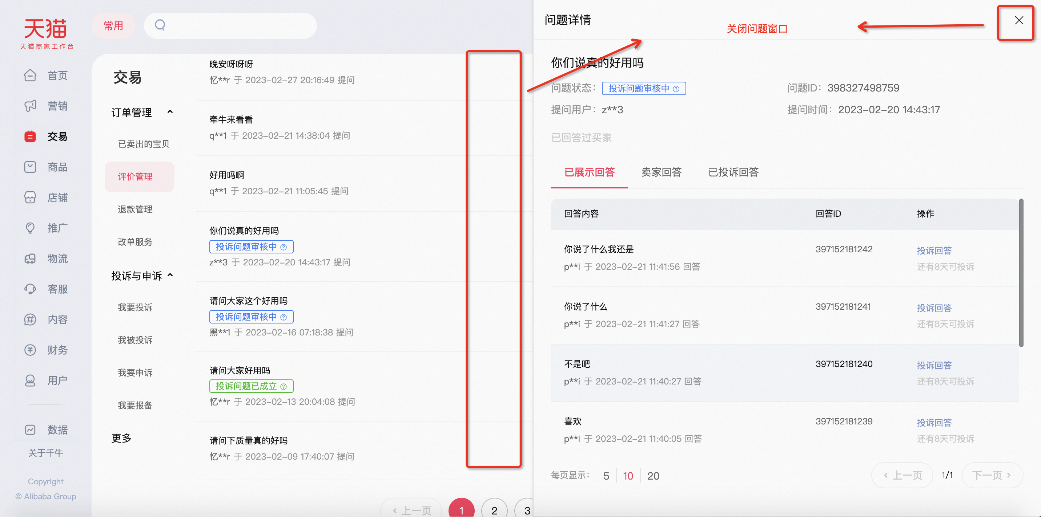Click the answers table scrollbar
This screenshot has width=1041, height=517.
pos(1021,273)
